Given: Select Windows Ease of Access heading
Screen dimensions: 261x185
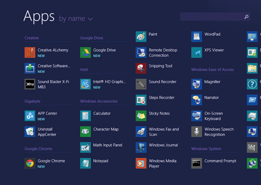Looking at the screenshot, I should (212, 70).
